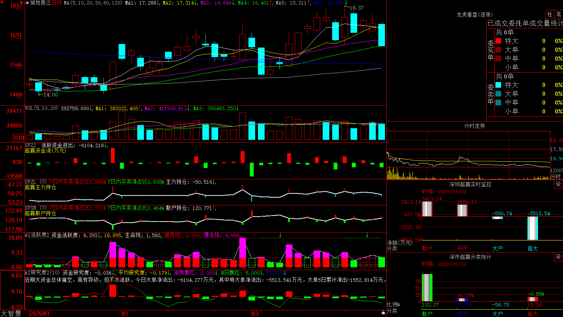Click the red question mark icon above price axis
The height and width of the screenshot is (317, 563).
[x=21, y=3]
